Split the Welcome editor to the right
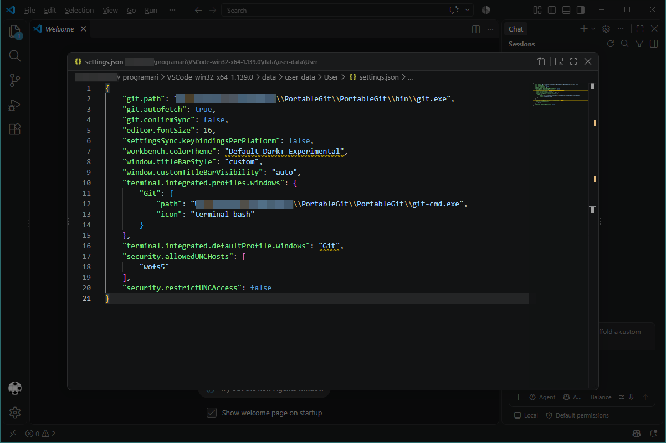This screenshot has width=666, height=443. (x=475, y=29)
